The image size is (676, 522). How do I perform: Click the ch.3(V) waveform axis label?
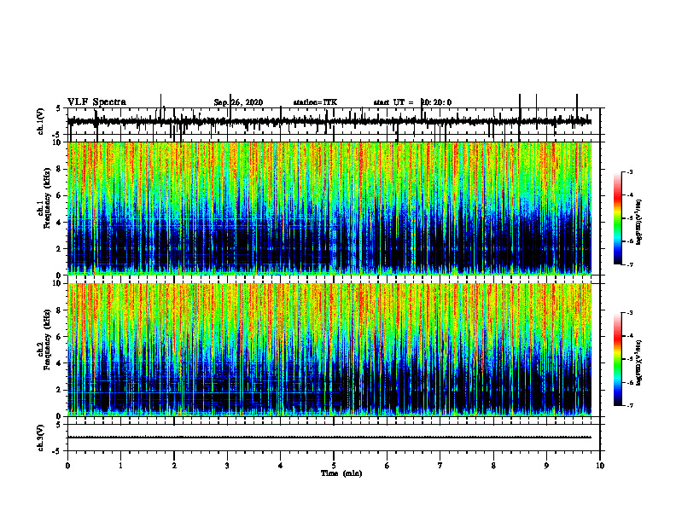tap(40, 438)
